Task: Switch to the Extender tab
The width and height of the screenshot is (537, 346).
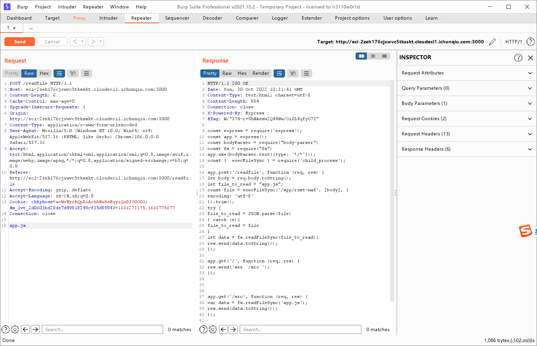Action: (x=312, y=18)
